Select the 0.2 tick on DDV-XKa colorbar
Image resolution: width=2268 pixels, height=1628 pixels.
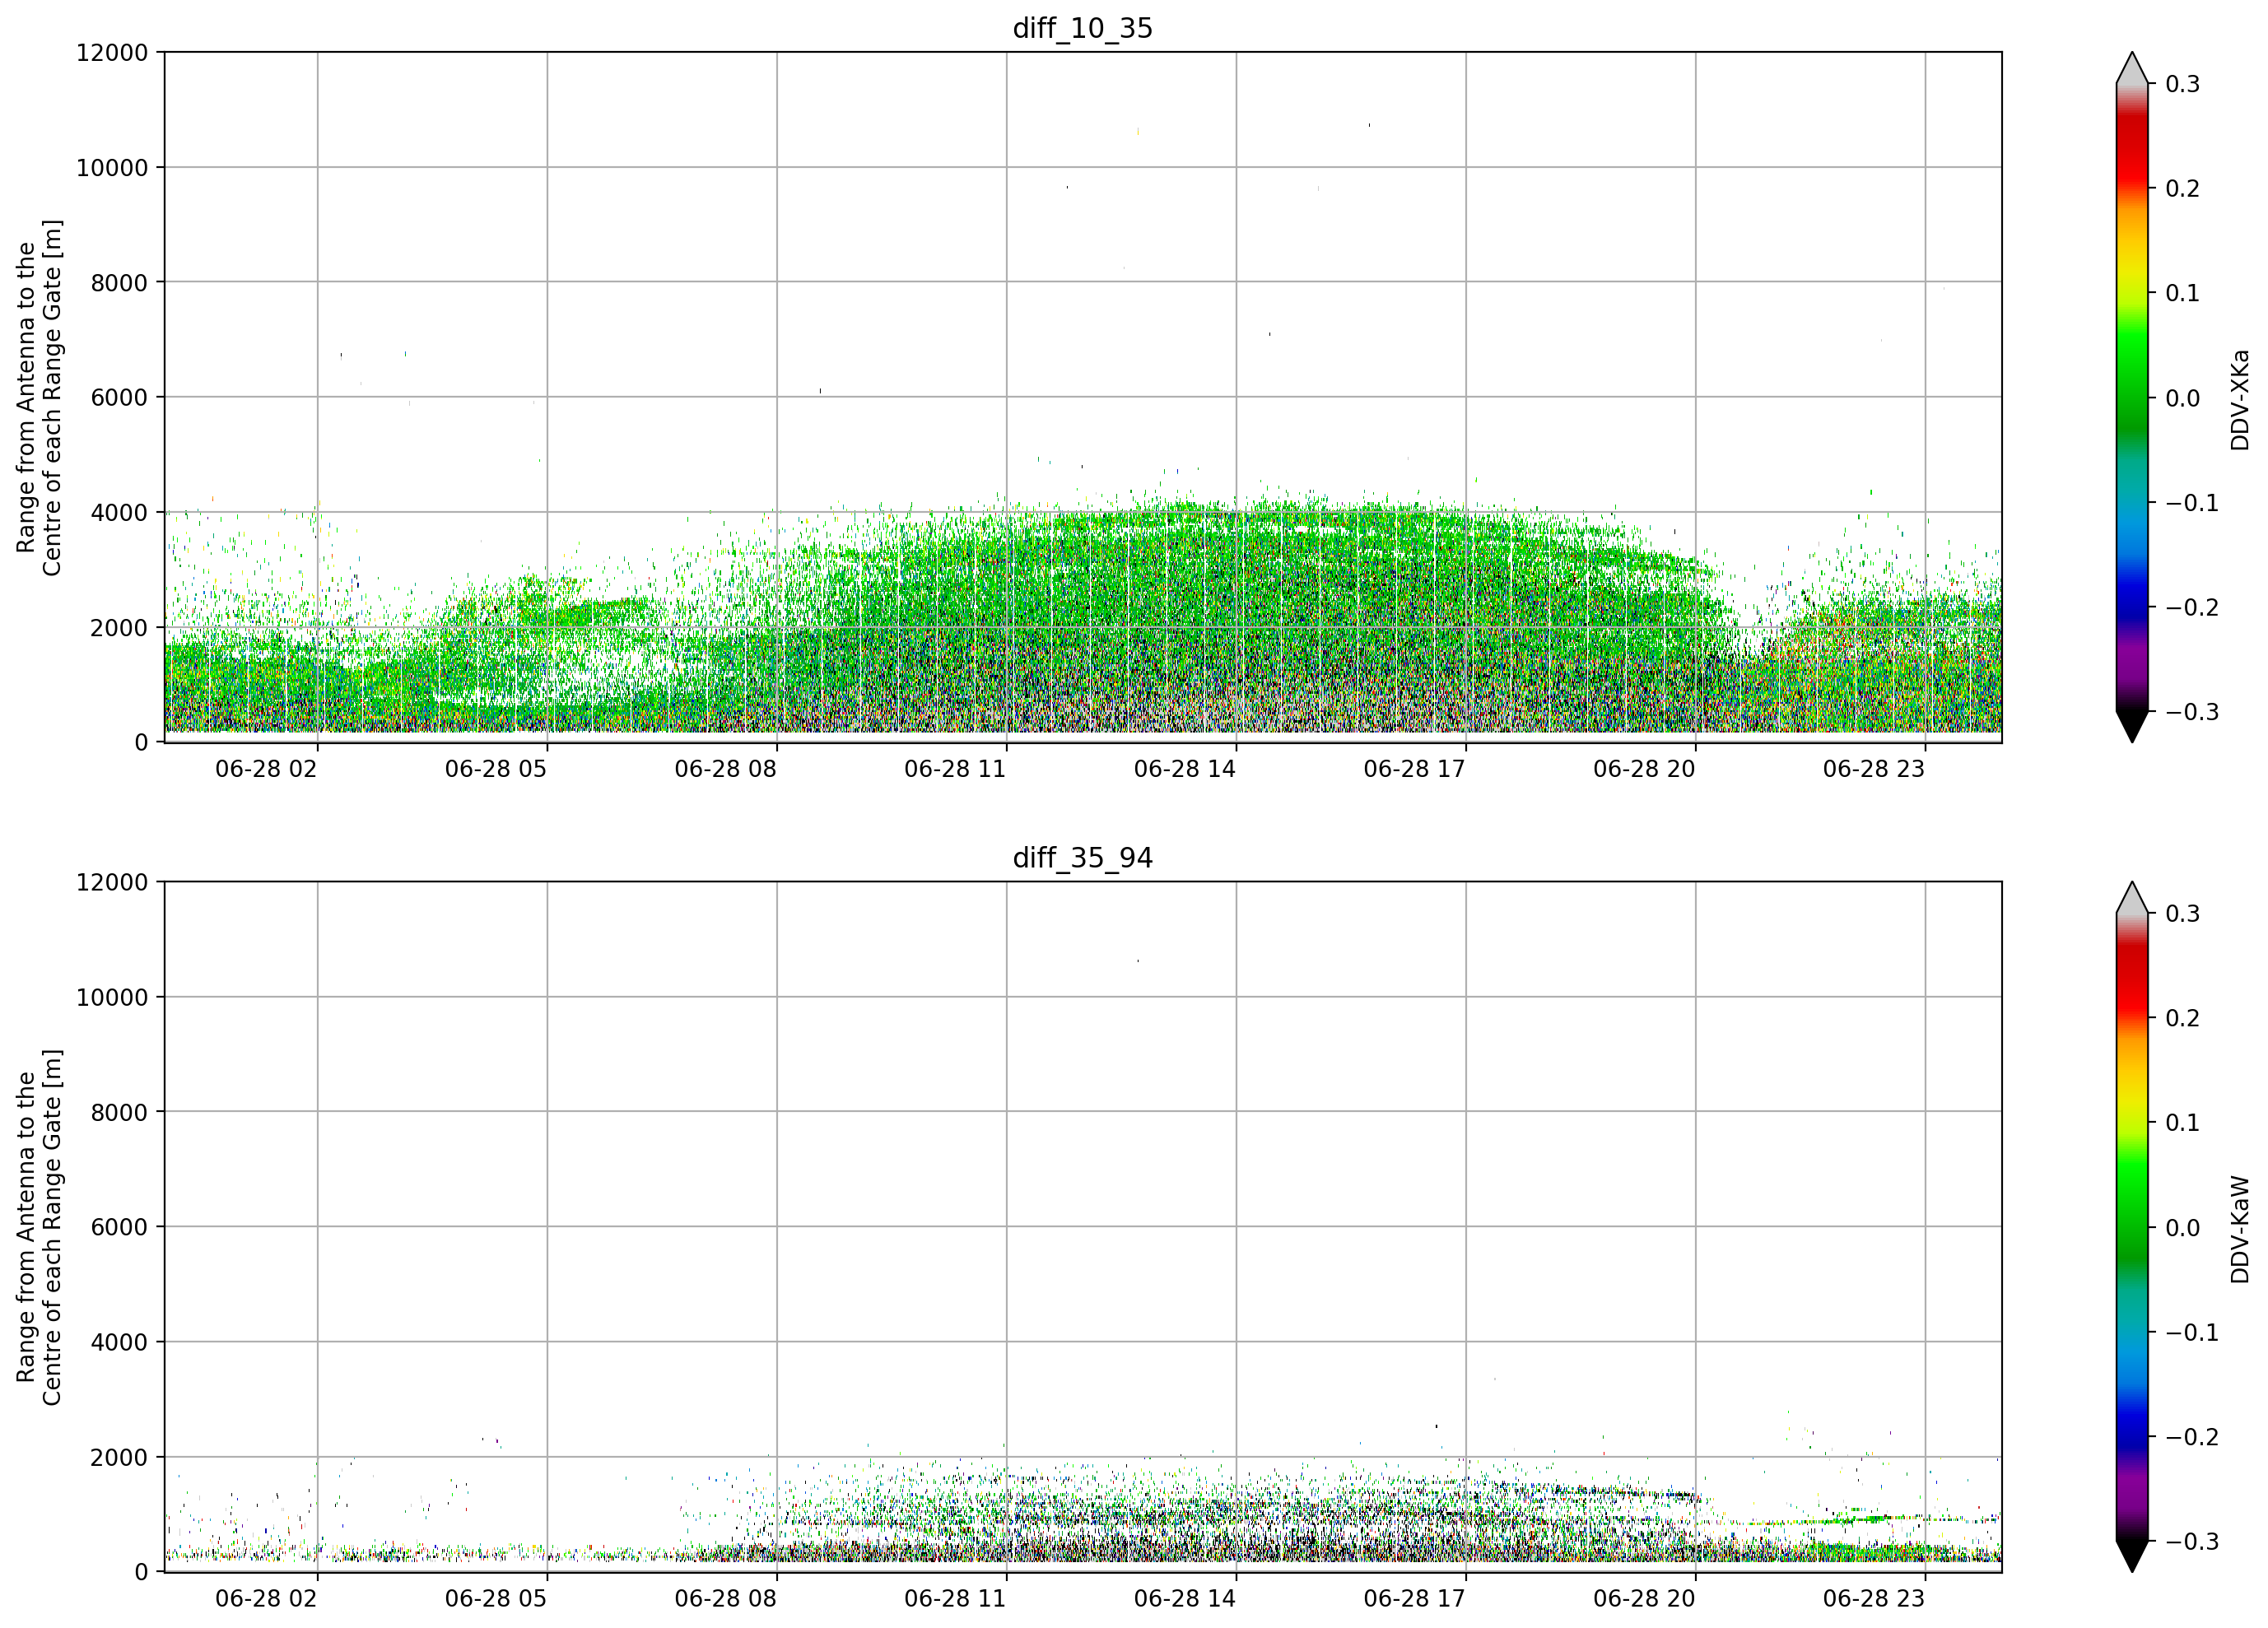coord(2183,189)
